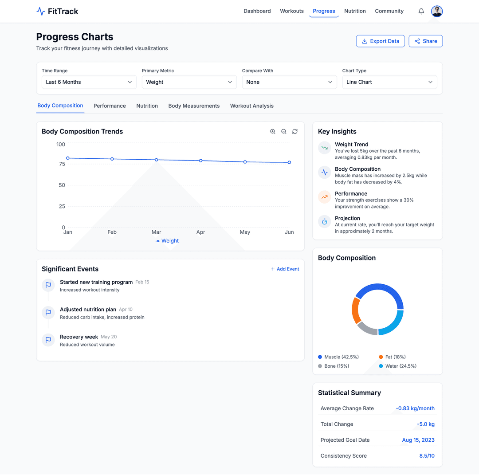Expand the Primary Metric dropdown
This screenshot has height=475, width=479.
pyautogui.click(x=189, y=82)
